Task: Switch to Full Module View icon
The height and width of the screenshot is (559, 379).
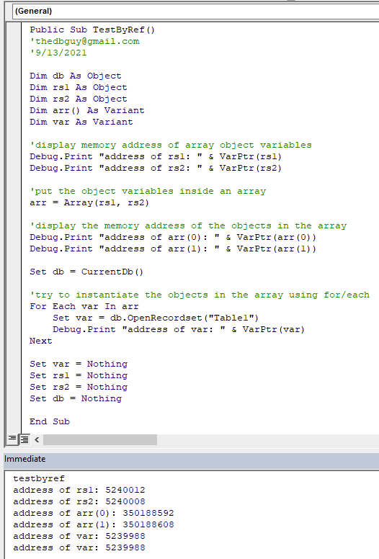Action: (24, 439)
